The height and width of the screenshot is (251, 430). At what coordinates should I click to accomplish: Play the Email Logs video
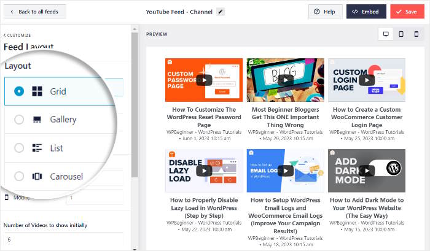286,171
